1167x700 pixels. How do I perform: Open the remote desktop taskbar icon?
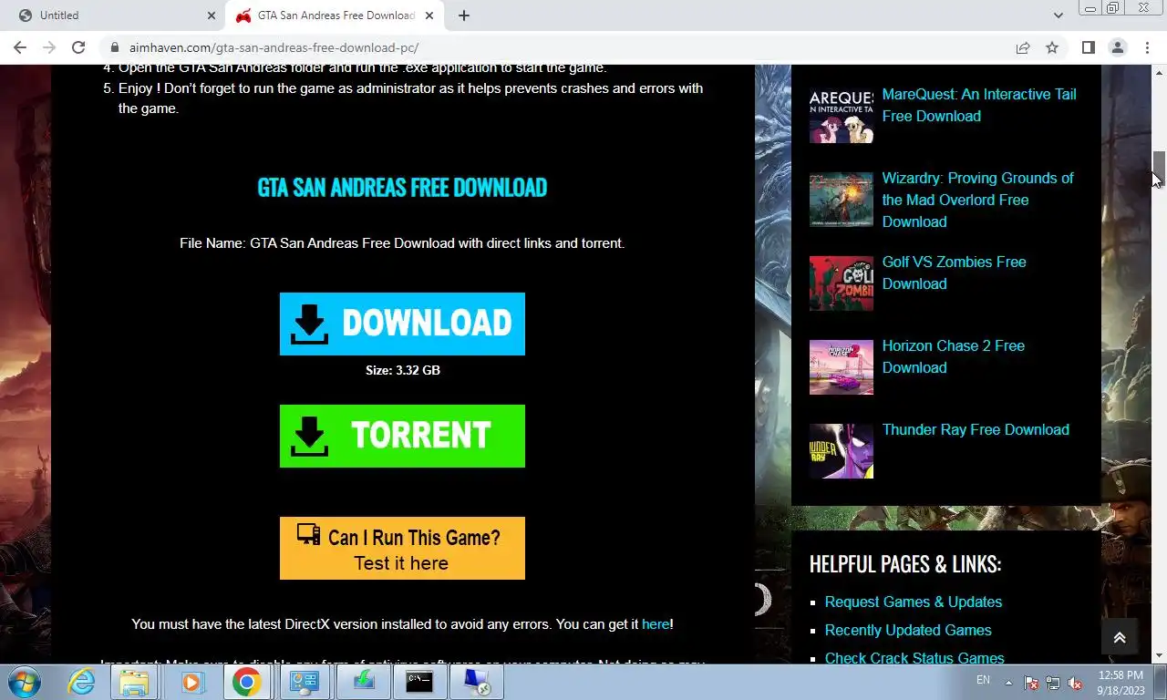pyautogui.click(x=477, y=682)
